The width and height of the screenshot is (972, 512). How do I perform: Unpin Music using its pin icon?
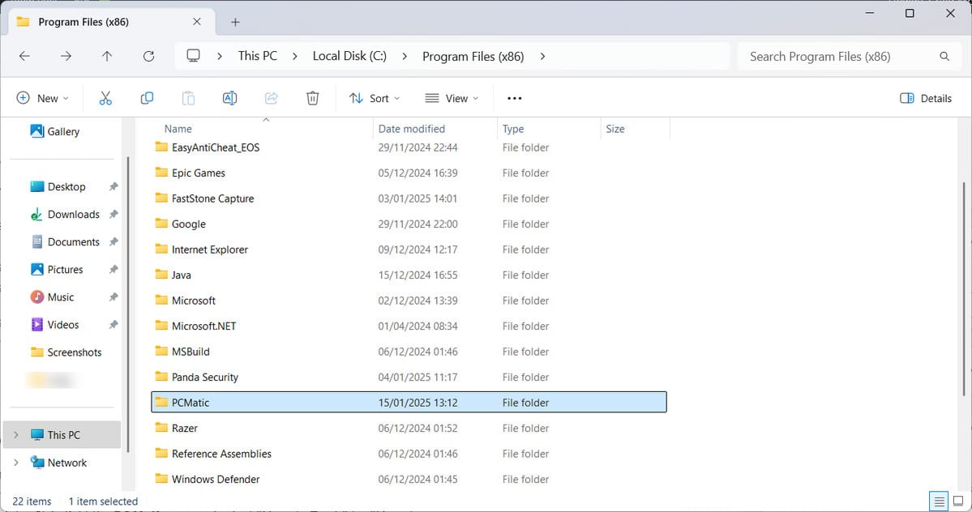113,297
